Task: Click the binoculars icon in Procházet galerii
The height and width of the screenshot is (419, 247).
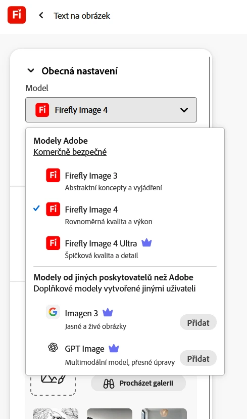Action: click(x=109, y=384)
